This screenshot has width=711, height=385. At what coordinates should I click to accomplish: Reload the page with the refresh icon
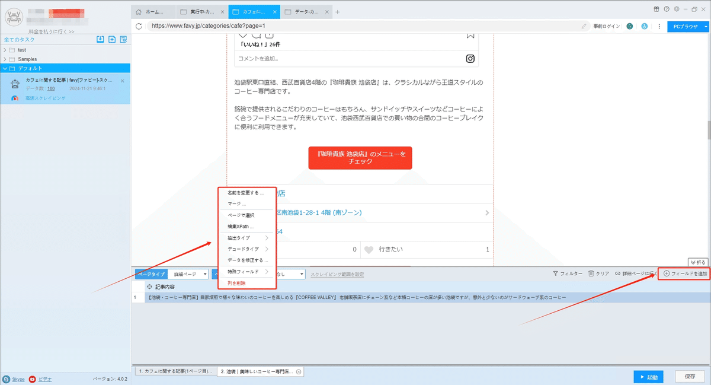[x=139, y=26]
